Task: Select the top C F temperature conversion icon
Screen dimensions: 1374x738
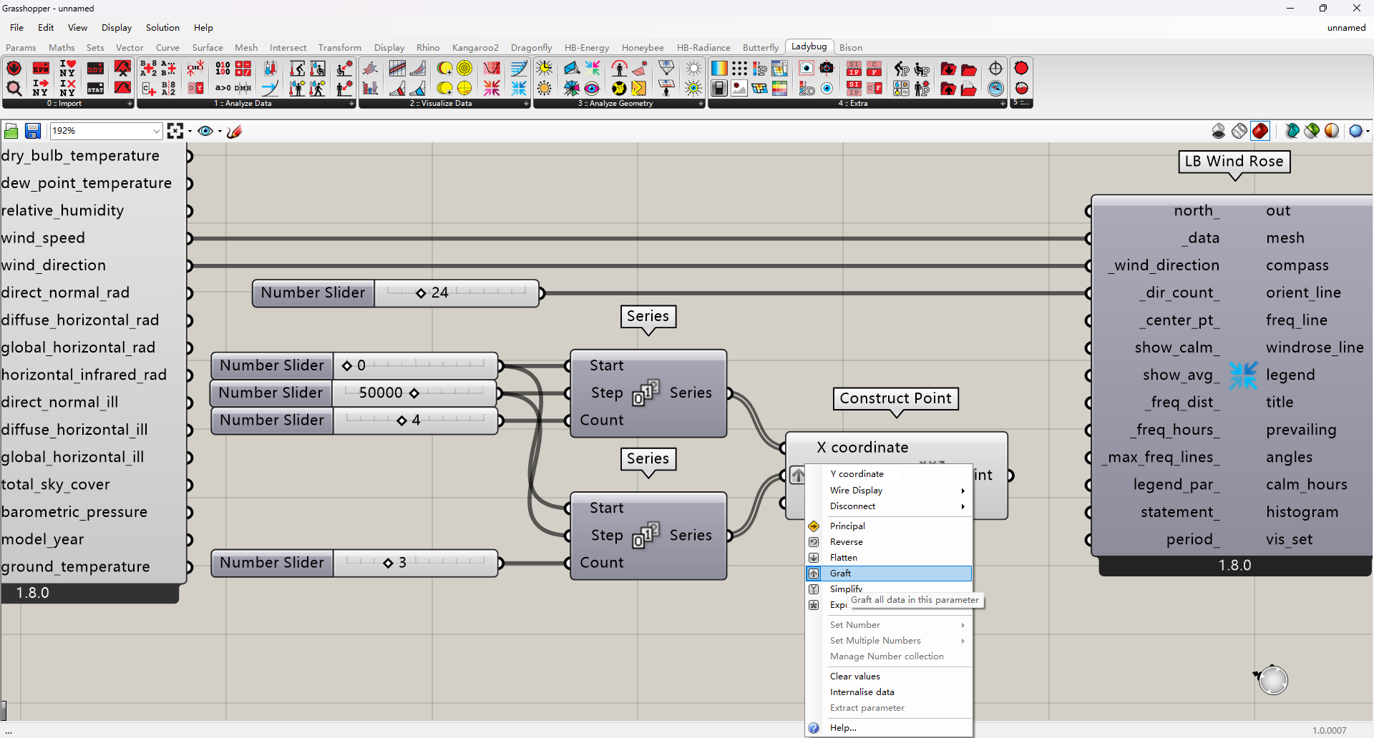Action: [x=874, y=69]
